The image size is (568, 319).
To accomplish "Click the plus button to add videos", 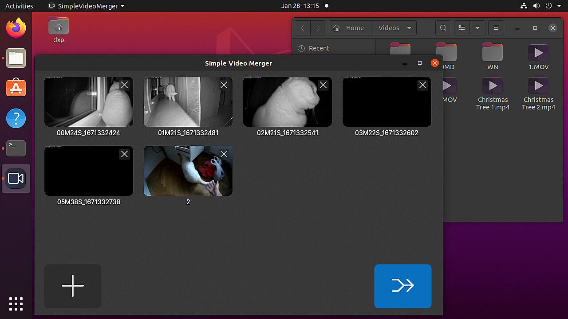I will [73, 286].
